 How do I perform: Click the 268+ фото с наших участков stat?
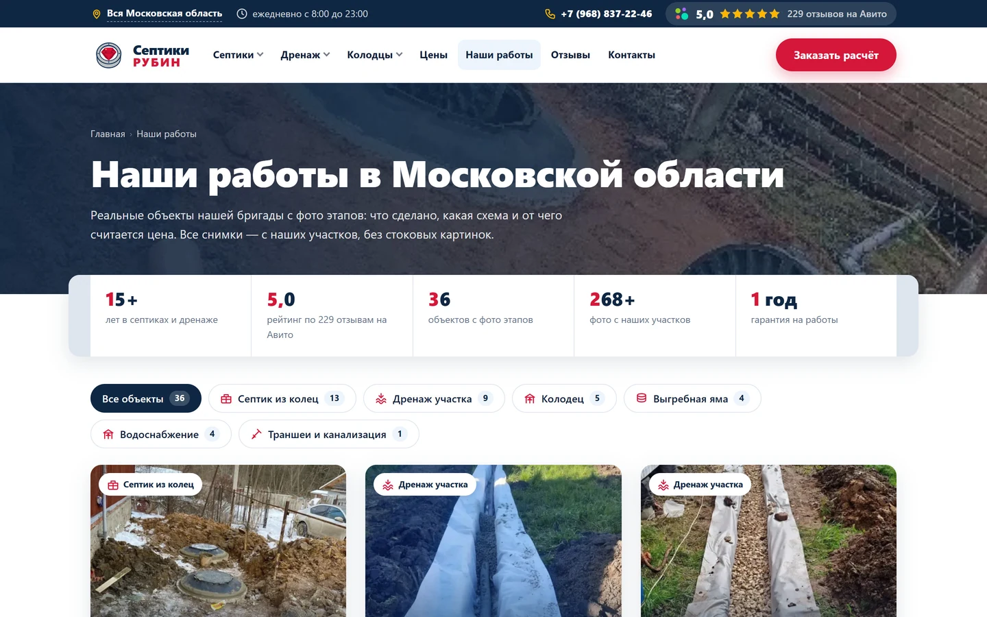pos(655,315)
